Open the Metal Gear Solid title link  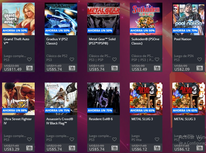[x=102, y=41]
